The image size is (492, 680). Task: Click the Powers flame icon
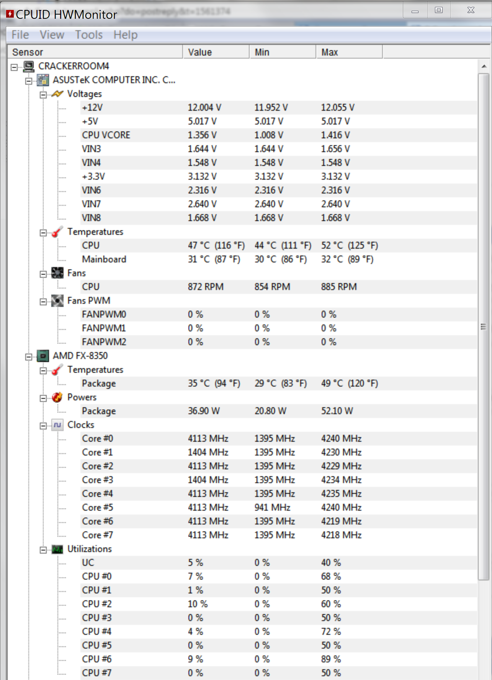[57, 397]
